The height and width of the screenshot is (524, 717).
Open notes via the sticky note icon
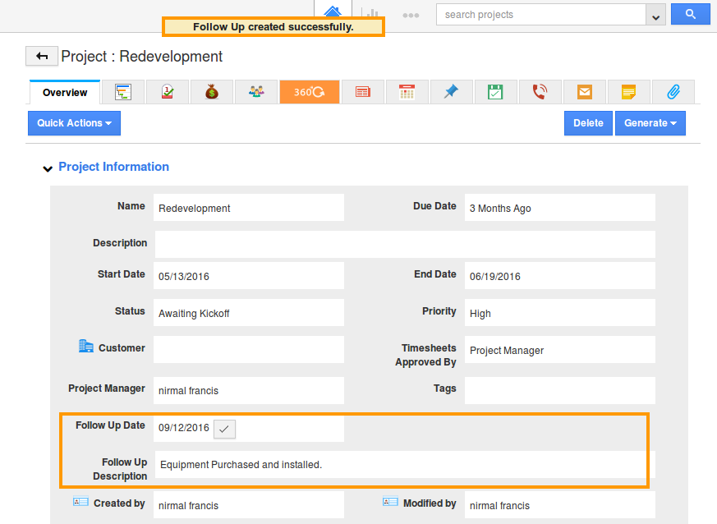[x=628, y=92]
